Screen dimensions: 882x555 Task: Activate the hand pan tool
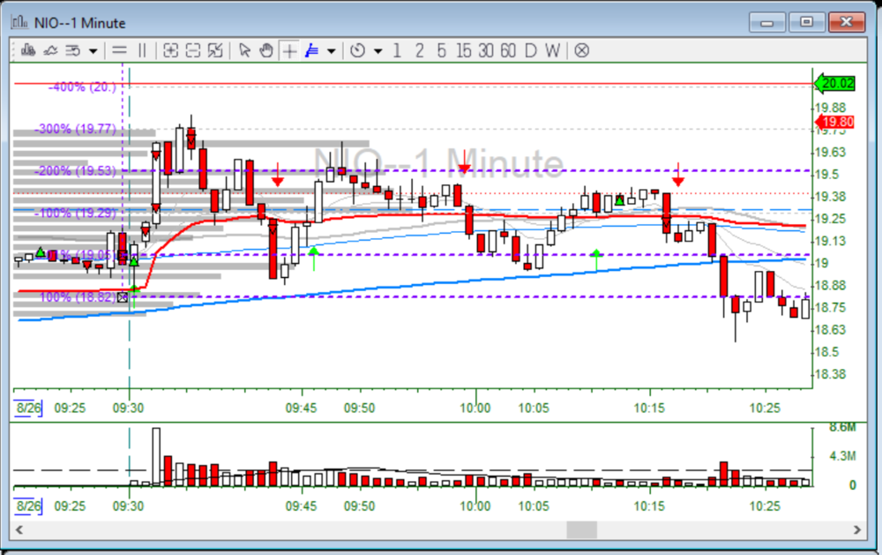[266, 50]
